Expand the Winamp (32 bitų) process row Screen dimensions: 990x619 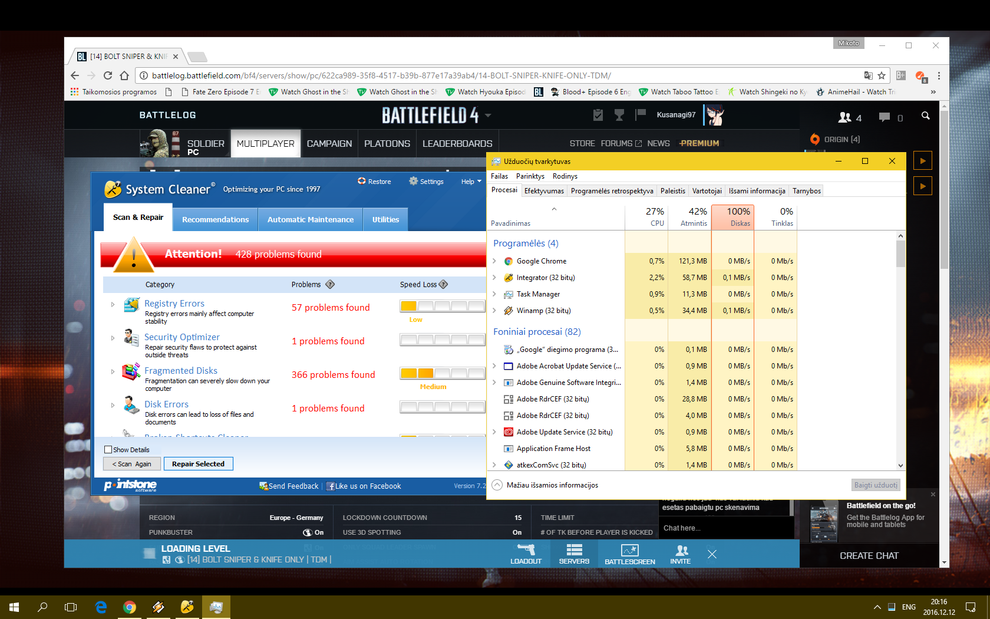tap(494, 310)
